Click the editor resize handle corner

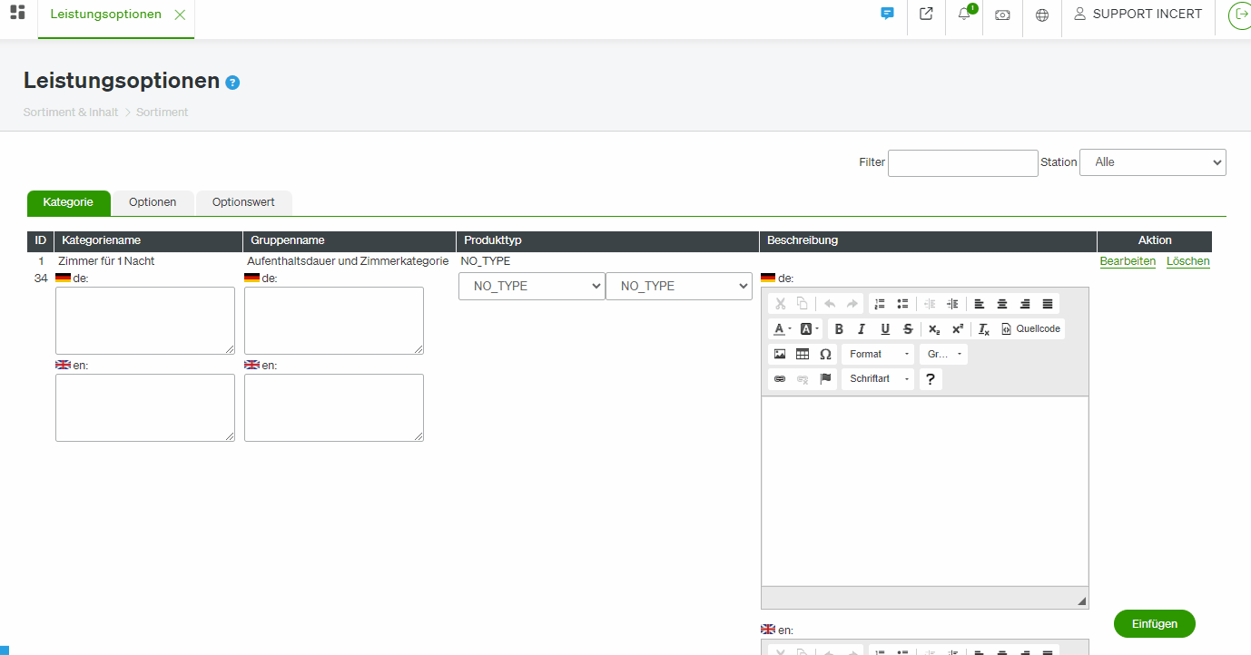(1081, 601)
